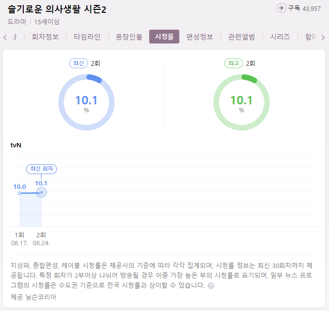The image size is (329, 311).
Task: Switch to the 시리즈 tab
Action: pyautogui.click(x=280, y=37)
